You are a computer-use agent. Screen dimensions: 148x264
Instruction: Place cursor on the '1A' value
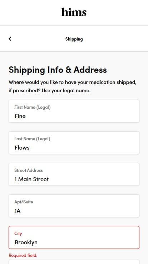click(x=18, y=211)
